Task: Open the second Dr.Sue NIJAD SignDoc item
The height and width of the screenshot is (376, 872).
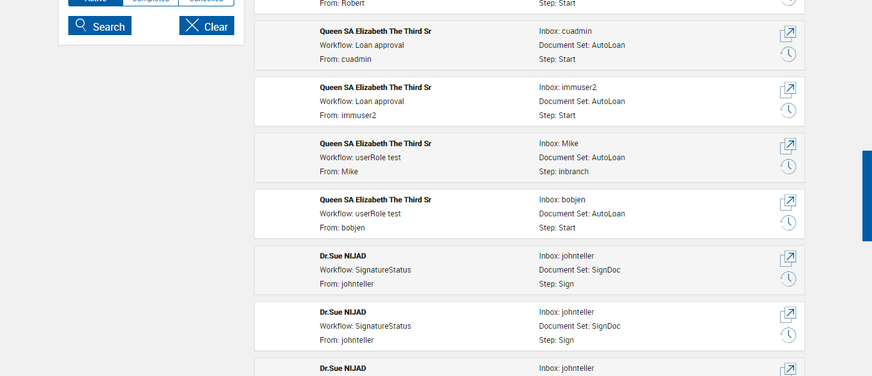Action: tap(788, 315)
